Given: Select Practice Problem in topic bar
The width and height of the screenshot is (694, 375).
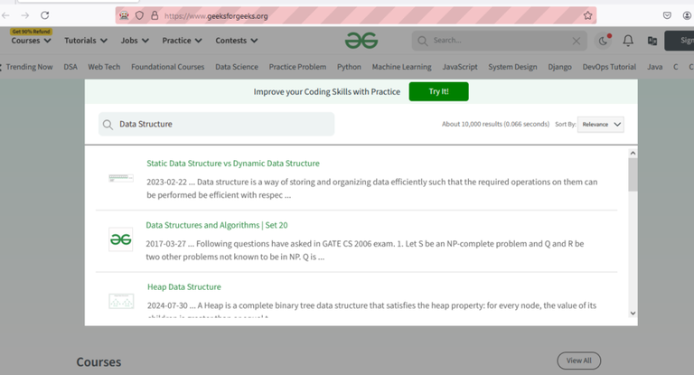Looking at the screenshot, I should (297, 67).
